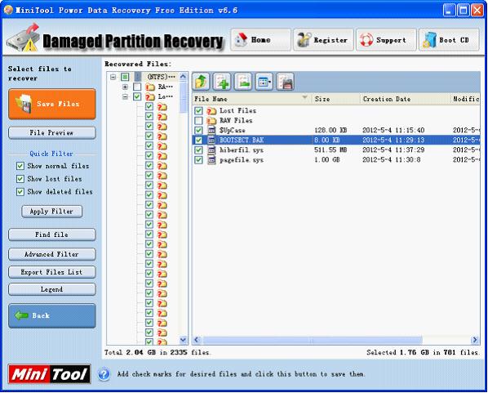Select the hiberfil.sys file row
The image size is (488, 393).
pyautogui.click(x=336, y=150)
